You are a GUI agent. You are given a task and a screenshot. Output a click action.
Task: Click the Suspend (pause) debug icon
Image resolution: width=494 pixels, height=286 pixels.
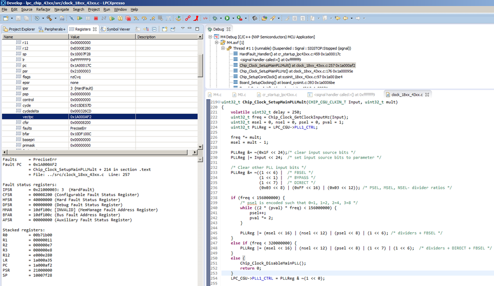(x=88, y=18)
